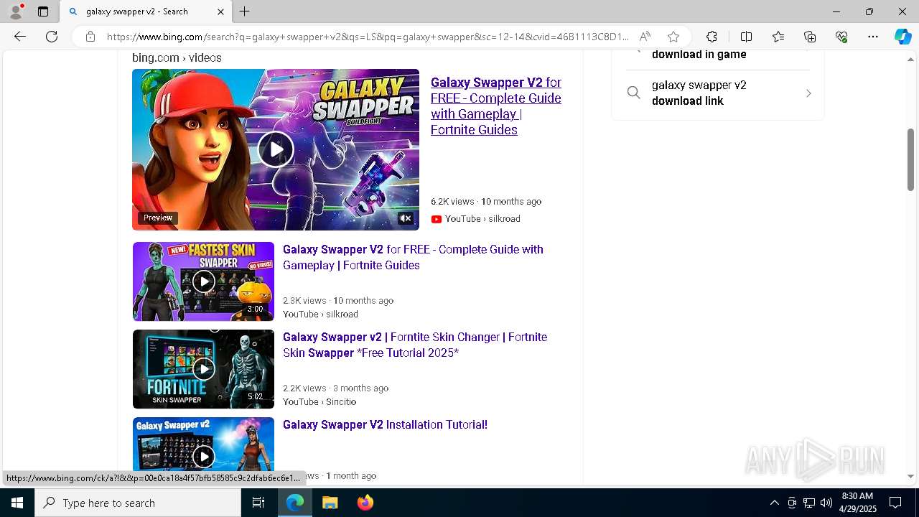Viewport: 919px width, 517px height.
Task: Click the page scrollbar thumb
Action: (x=911, y=159)
